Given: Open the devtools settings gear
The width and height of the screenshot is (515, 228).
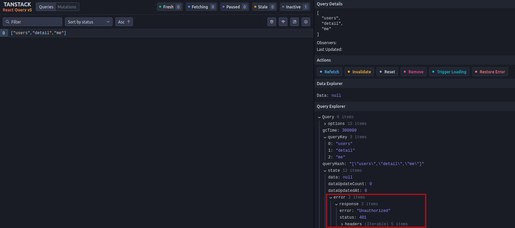Looking at the screenshot, I should [x=306, y=22].
